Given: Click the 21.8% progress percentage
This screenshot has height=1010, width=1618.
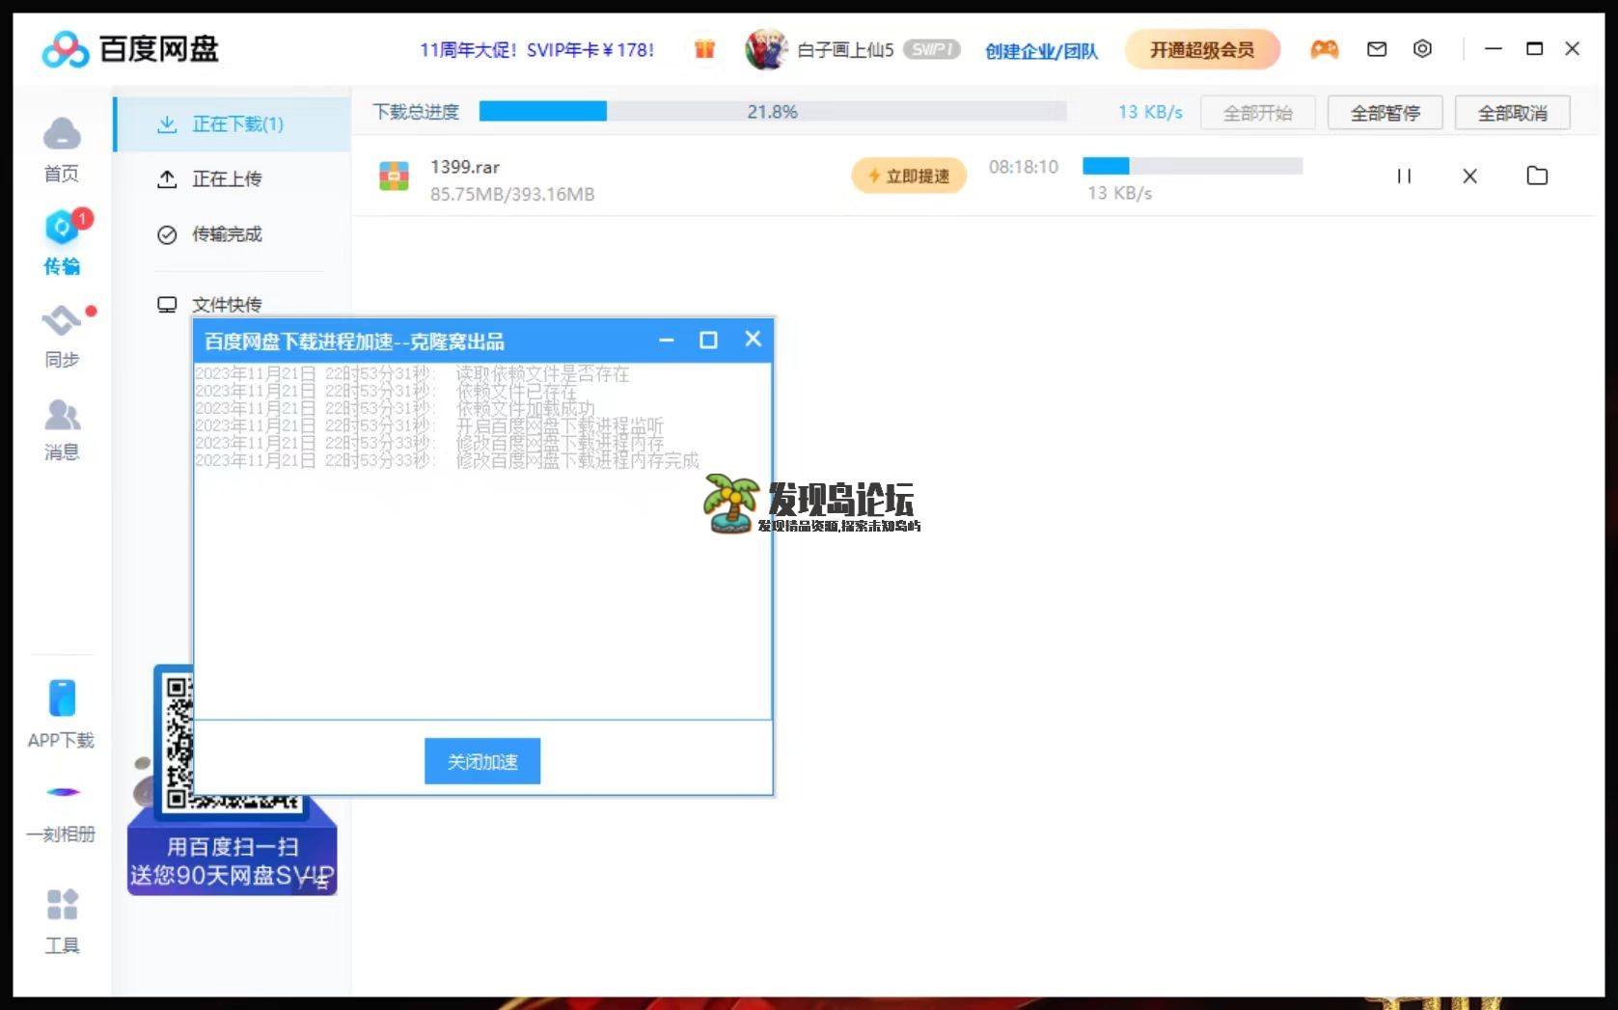Looking at the screenshot, I should click(773, 112).
